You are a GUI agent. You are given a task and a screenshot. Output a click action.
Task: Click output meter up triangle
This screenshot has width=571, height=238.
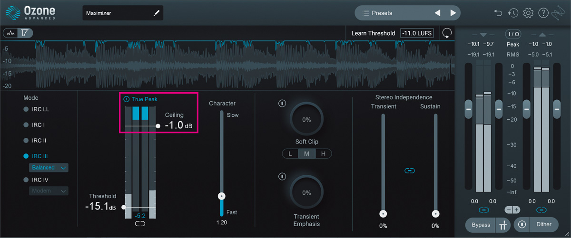tap(542, 35)
